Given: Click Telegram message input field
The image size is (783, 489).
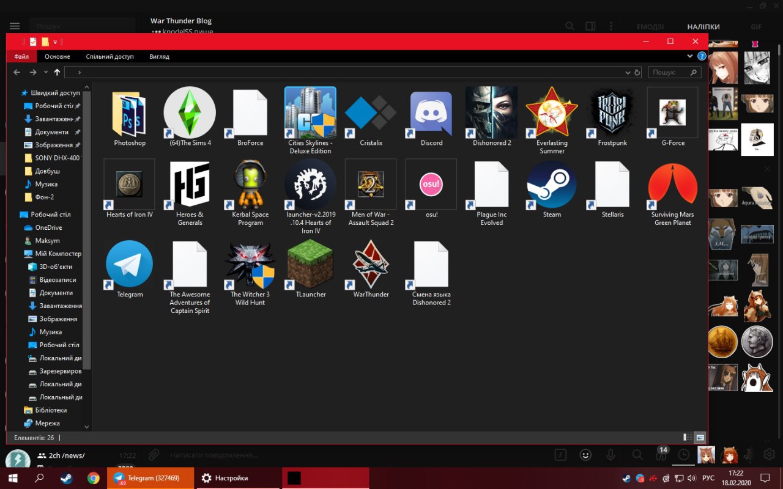Looking at the screenshot, I should (x=355, y=455).
